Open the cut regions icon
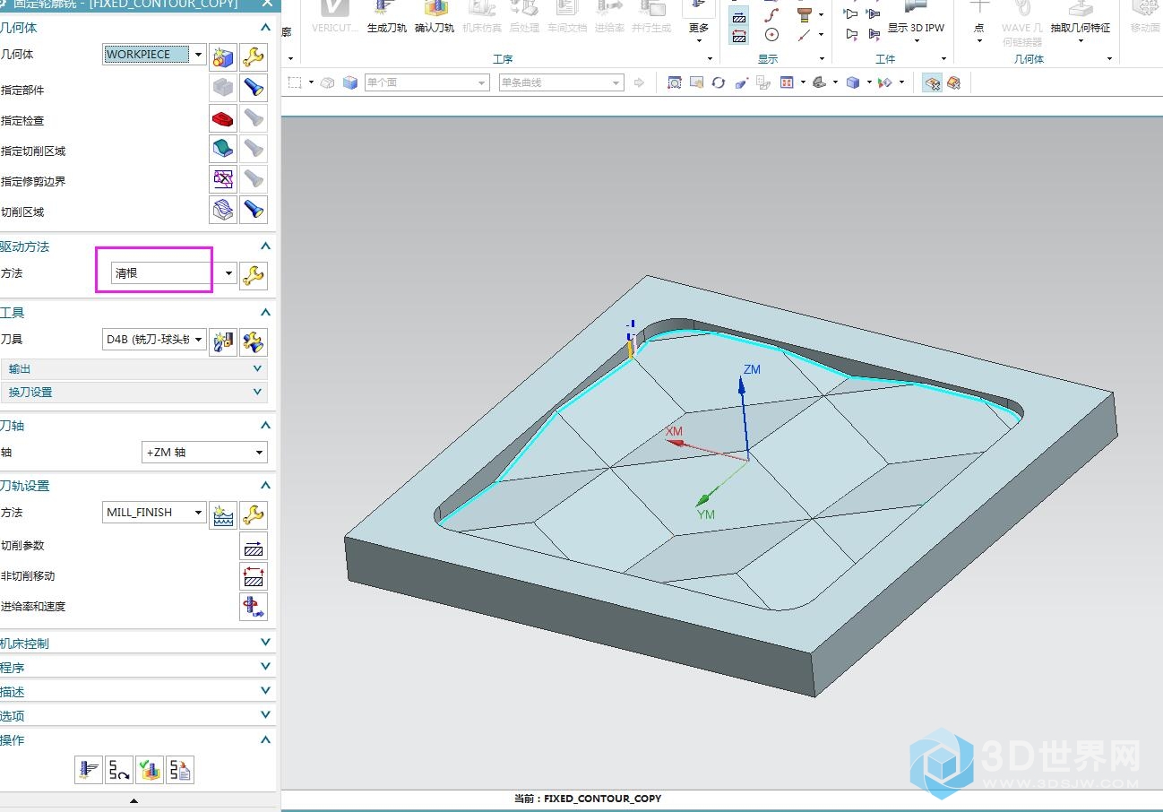This screenshot has width=1163, height=812. pos(222,210)
